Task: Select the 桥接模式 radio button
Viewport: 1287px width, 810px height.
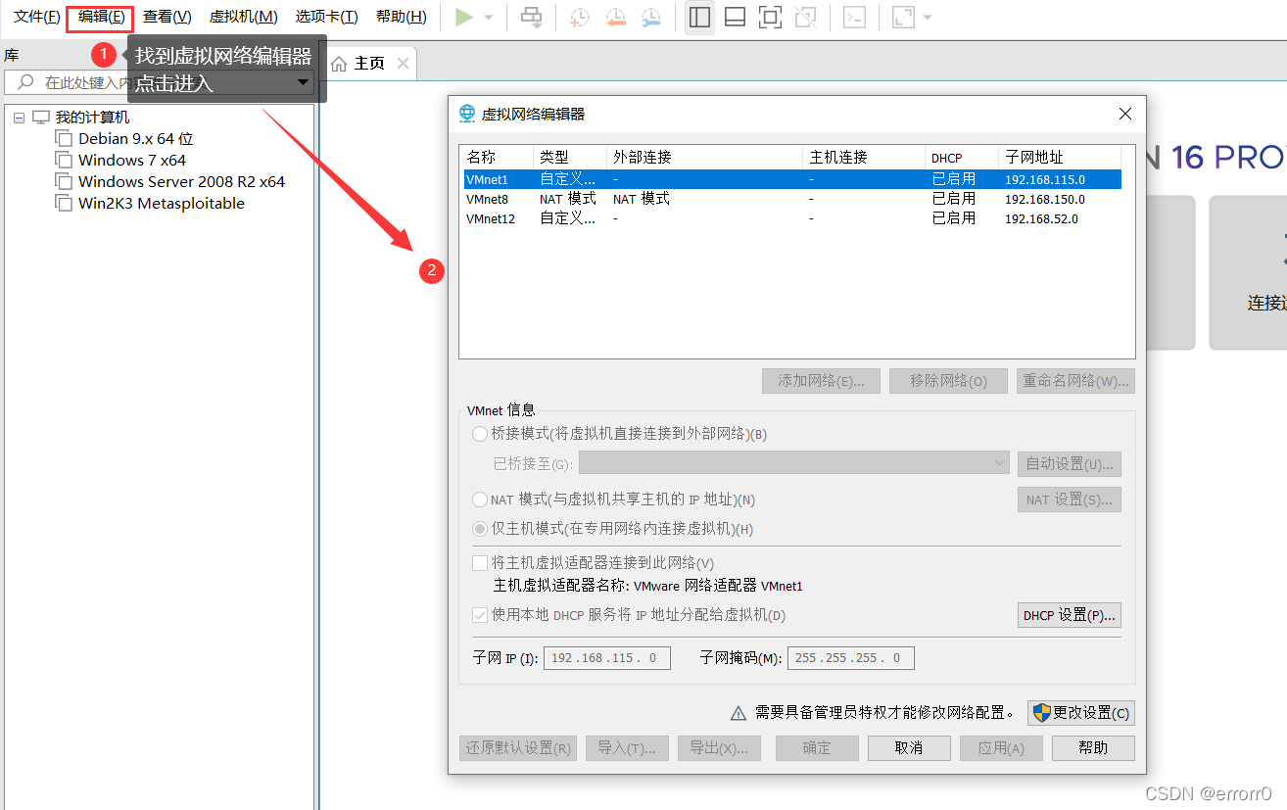Action: (480, 434)
